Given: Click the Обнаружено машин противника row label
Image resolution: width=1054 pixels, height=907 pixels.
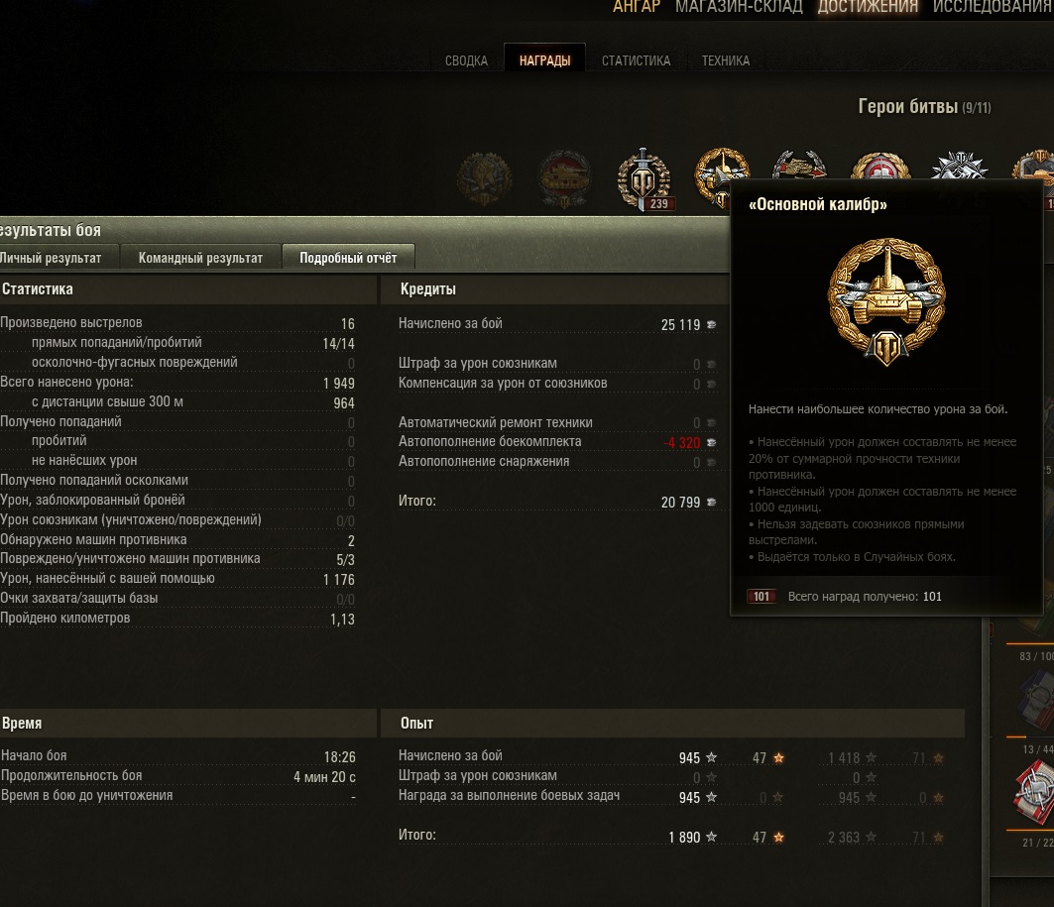Looking at the screenshot, I should tap(93, 539).
